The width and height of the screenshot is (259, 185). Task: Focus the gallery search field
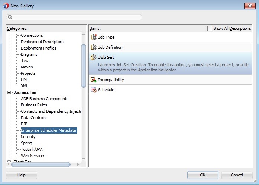pos(76,17)
